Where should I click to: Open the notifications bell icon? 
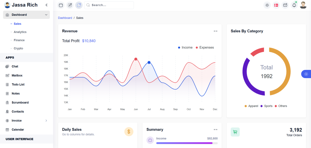294,5
